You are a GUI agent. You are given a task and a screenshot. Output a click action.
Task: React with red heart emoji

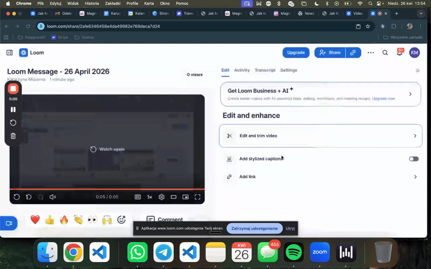coord(35,219)
